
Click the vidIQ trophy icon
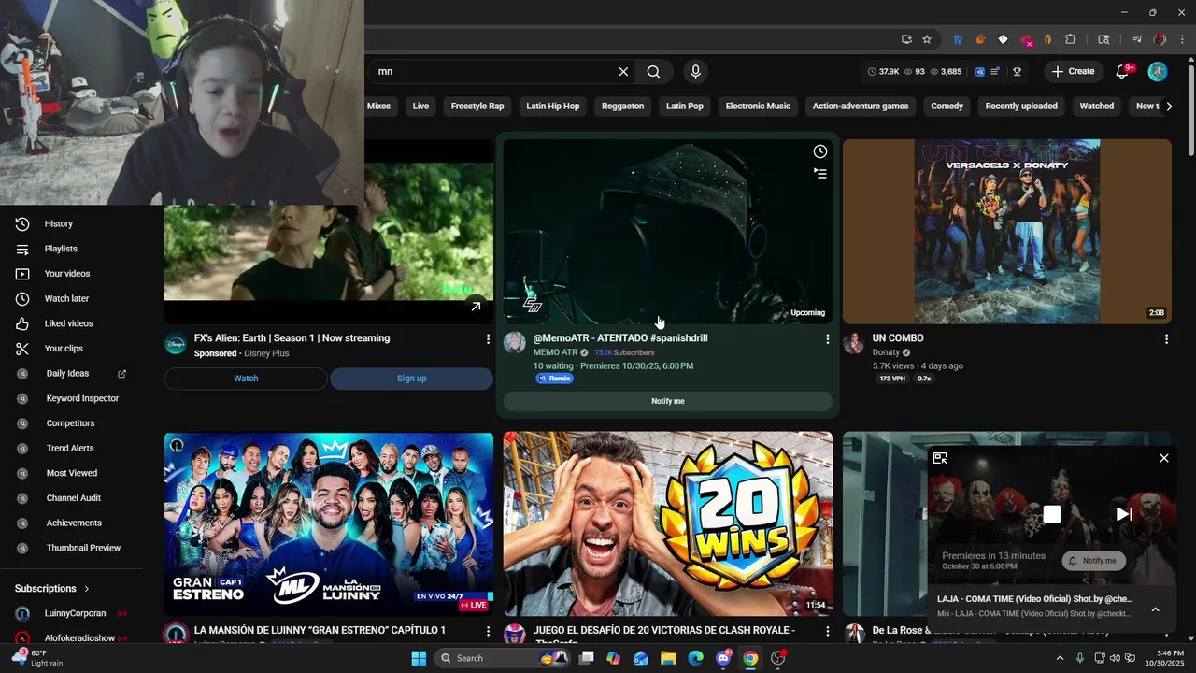click(x=1017, y=71)
